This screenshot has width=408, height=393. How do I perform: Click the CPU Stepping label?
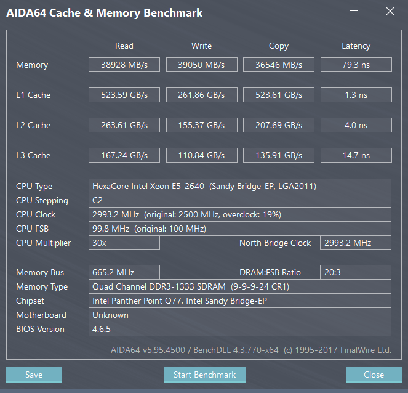(42, 201)
